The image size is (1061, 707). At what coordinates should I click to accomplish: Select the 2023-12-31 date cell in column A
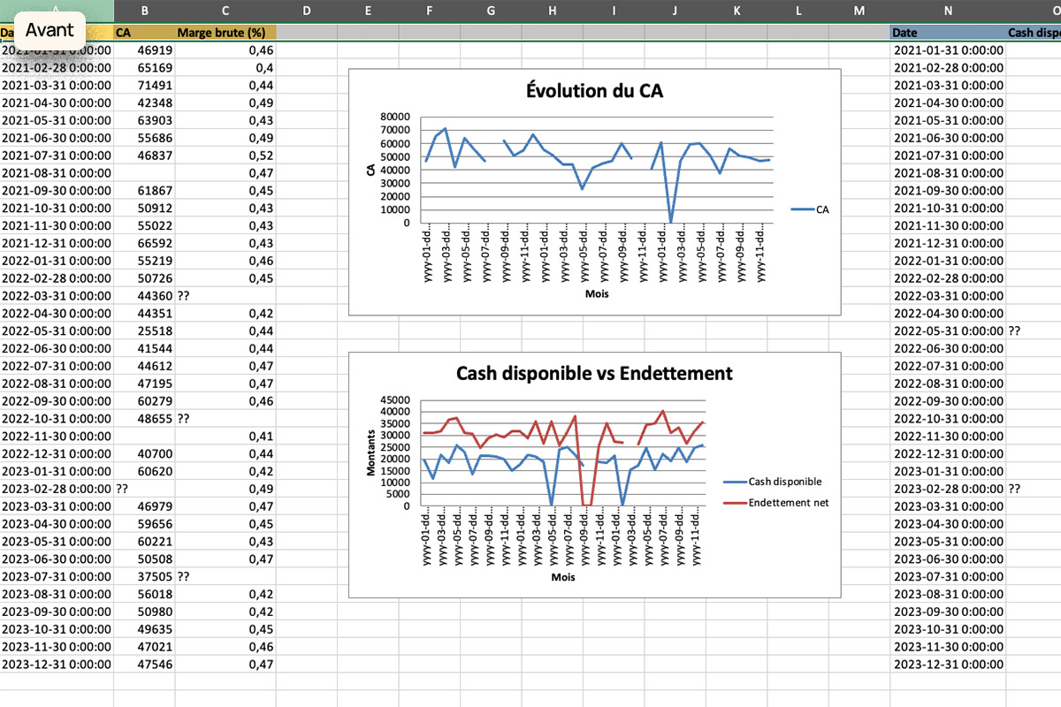(55, 665)
